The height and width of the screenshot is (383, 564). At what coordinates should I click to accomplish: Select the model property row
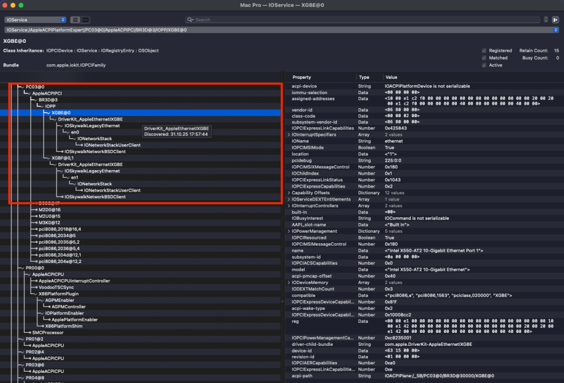[425, 270]
